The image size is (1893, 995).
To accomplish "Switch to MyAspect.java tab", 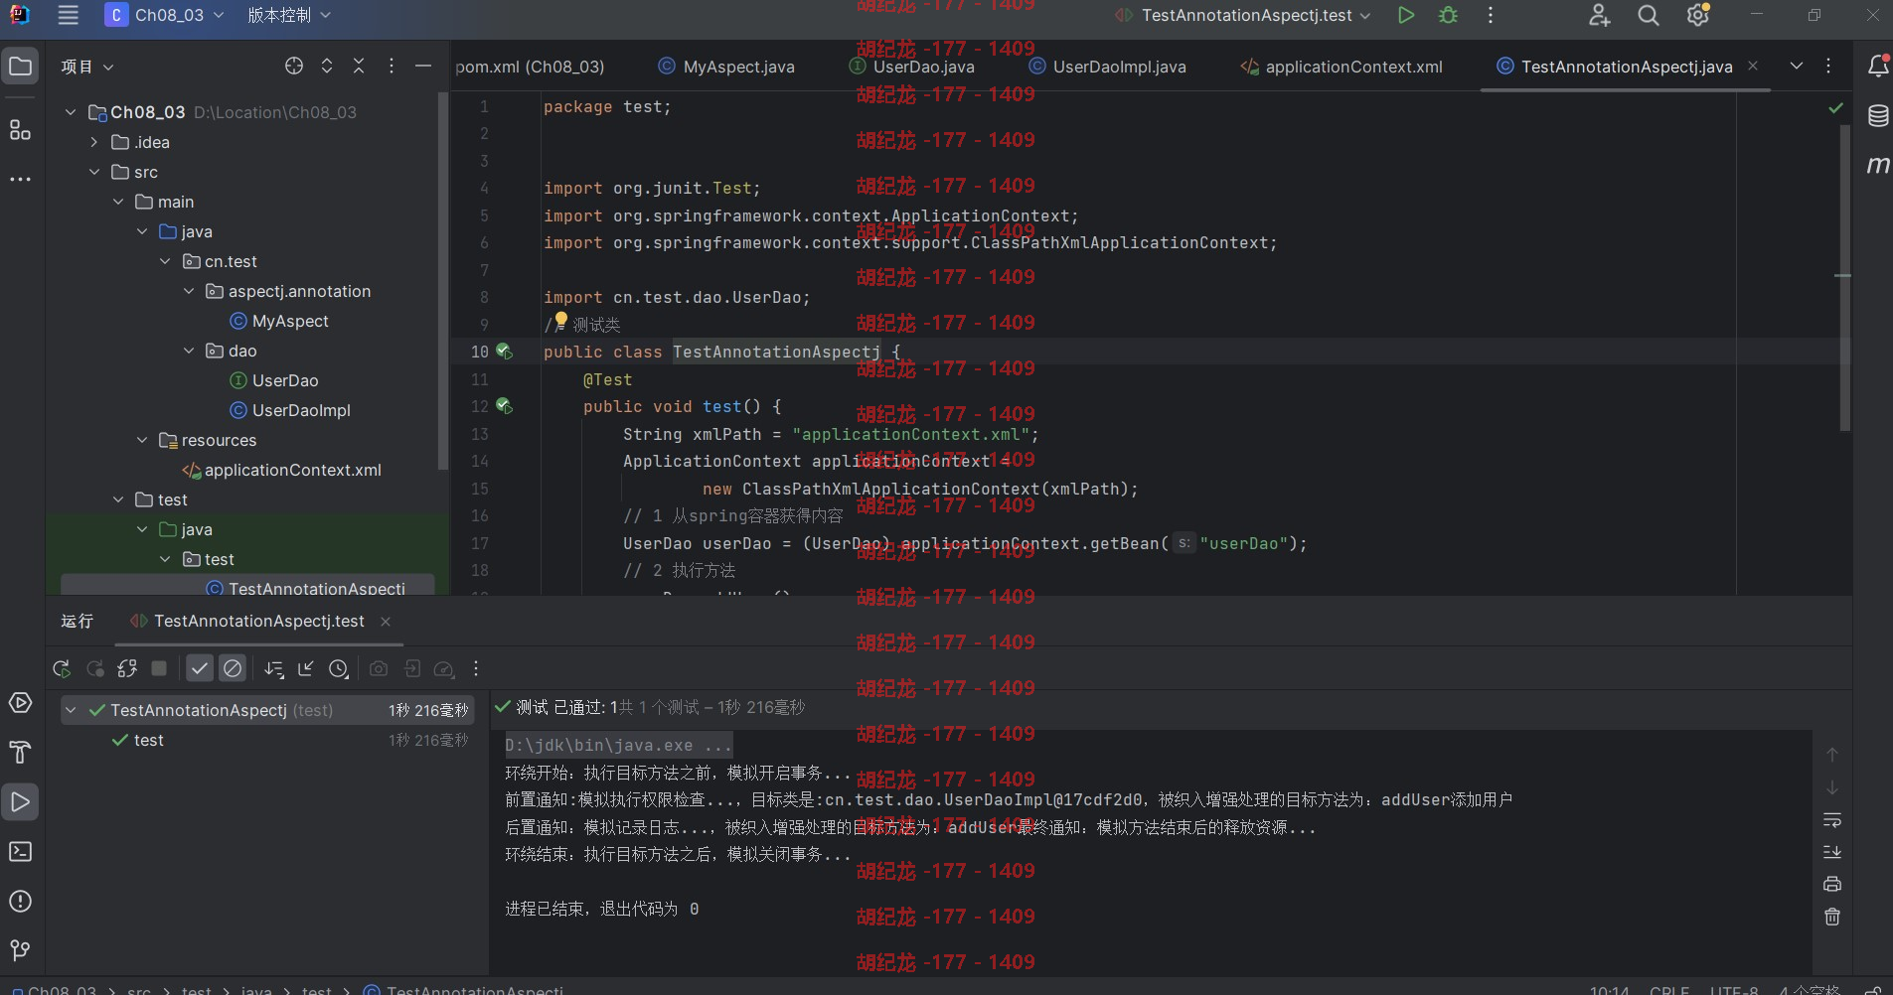I will (x=726, y=67).
